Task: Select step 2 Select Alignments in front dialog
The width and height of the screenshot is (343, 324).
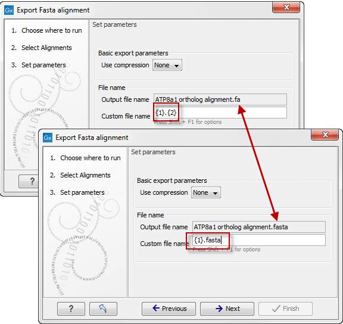Action: 80,175
